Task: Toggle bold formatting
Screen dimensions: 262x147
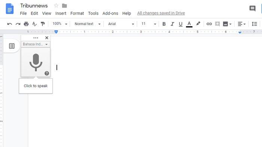Action: click(164, 24)
